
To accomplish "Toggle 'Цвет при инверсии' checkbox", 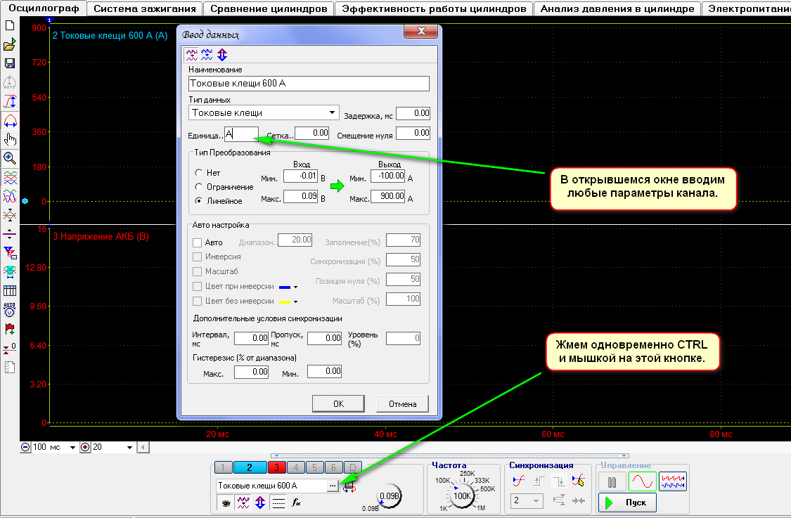I will [x=198, y=286].
